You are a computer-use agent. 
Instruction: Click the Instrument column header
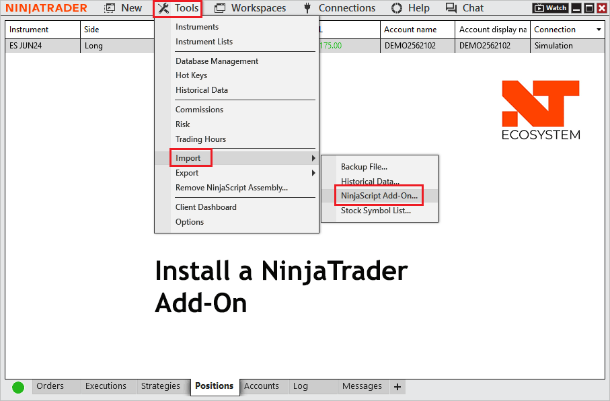click(42, 30)
